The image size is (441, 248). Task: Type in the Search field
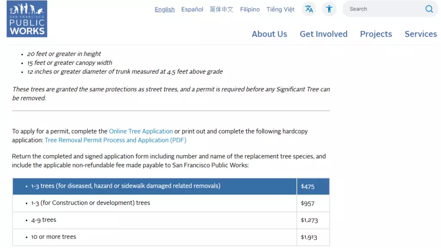click(x=383, y=9)
